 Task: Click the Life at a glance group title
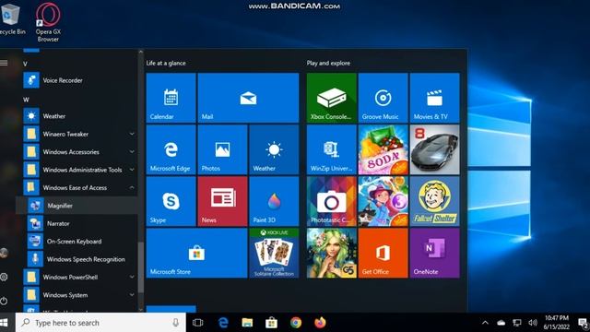tap(166, 64)
